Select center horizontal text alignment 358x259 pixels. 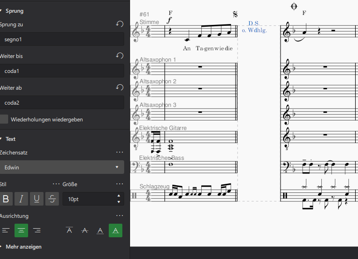coord(21,230)
